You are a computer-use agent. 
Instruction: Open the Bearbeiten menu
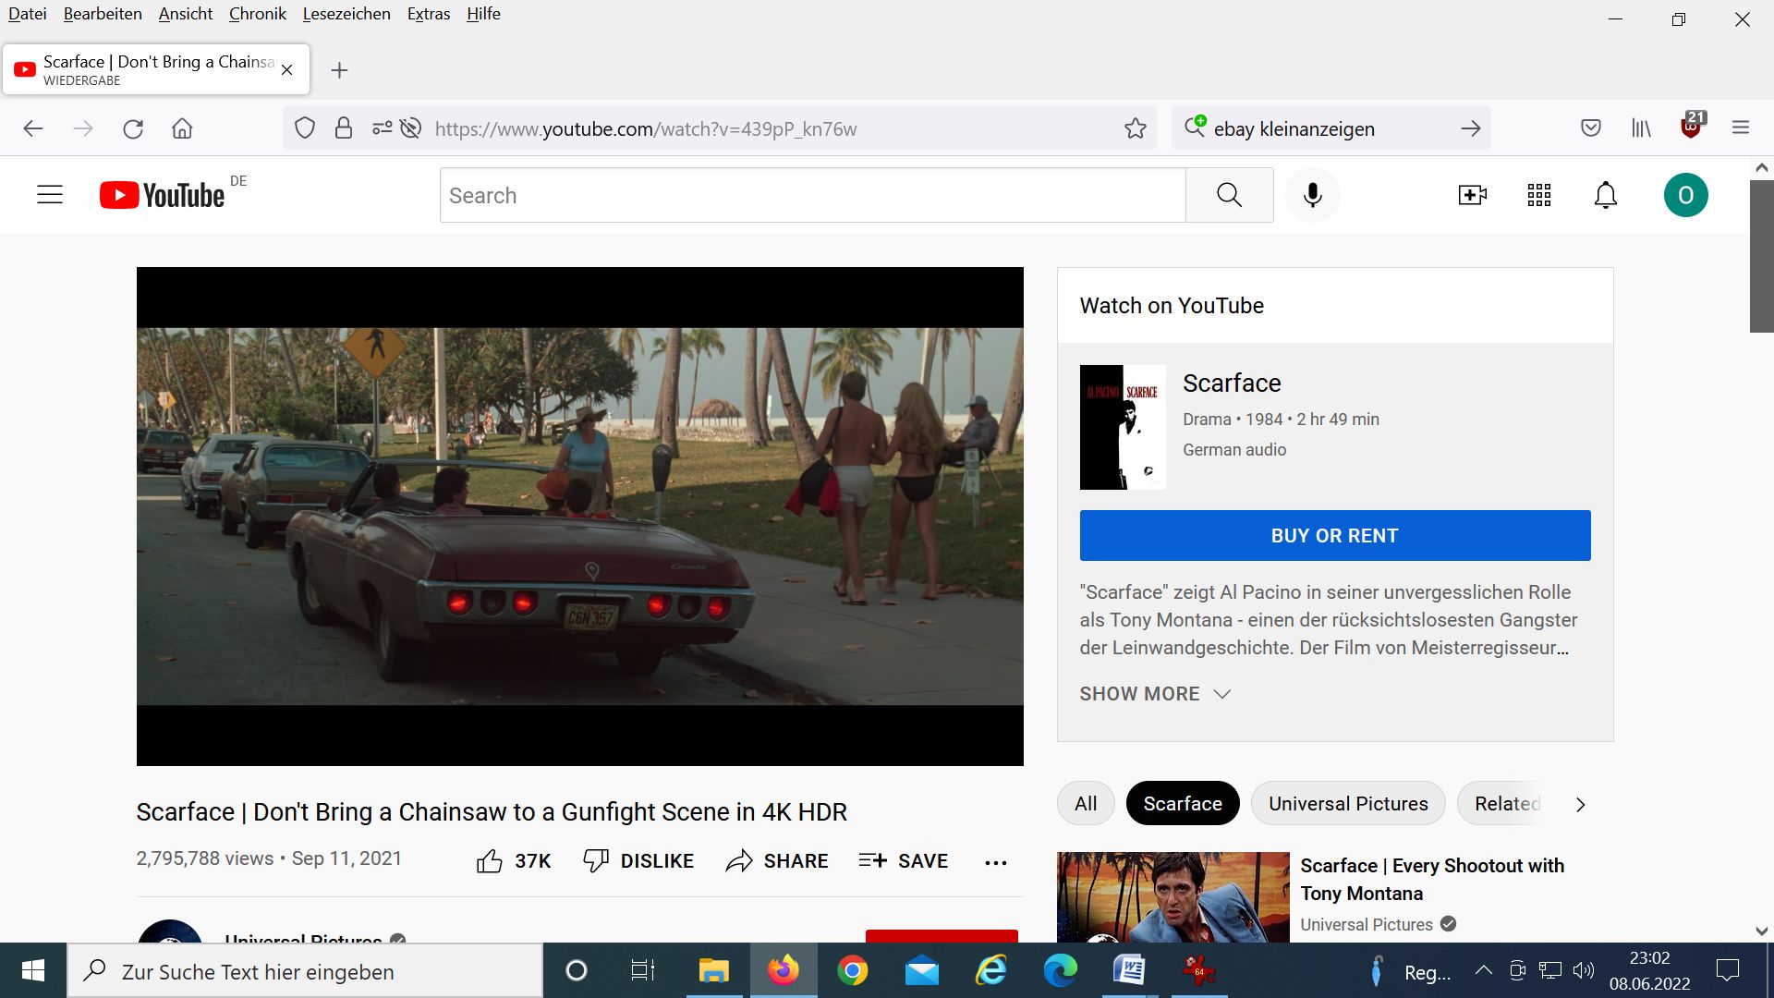[103, 14]
